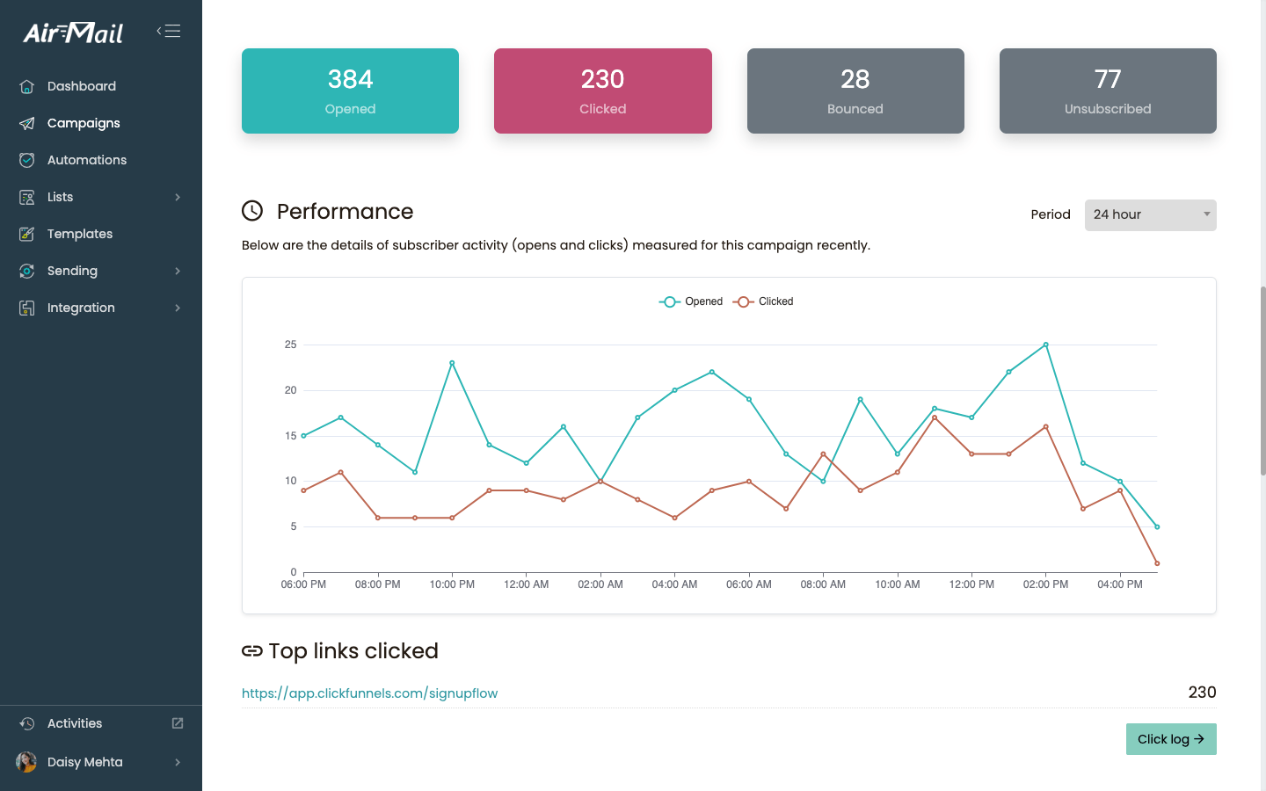This screenshot has width=1266, height=791.
Task: Click the Automations icon in sidebar
Action: click(x=27, y=160)
